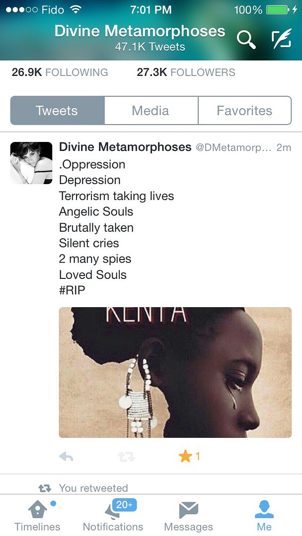Toggle the favorite star on the tweet
The height and width of the screenshot is (536, 302).
click(x=185, y=456)
